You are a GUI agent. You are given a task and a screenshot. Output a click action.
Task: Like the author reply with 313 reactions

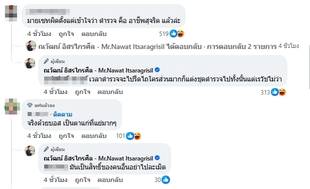(x=83, y=92)
